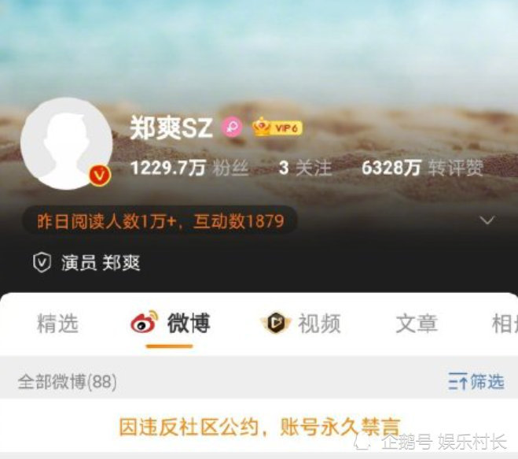Viewport: 518px width, 459px height.
Task: Open the 3 关注 following list
Action: coord(305,168)
